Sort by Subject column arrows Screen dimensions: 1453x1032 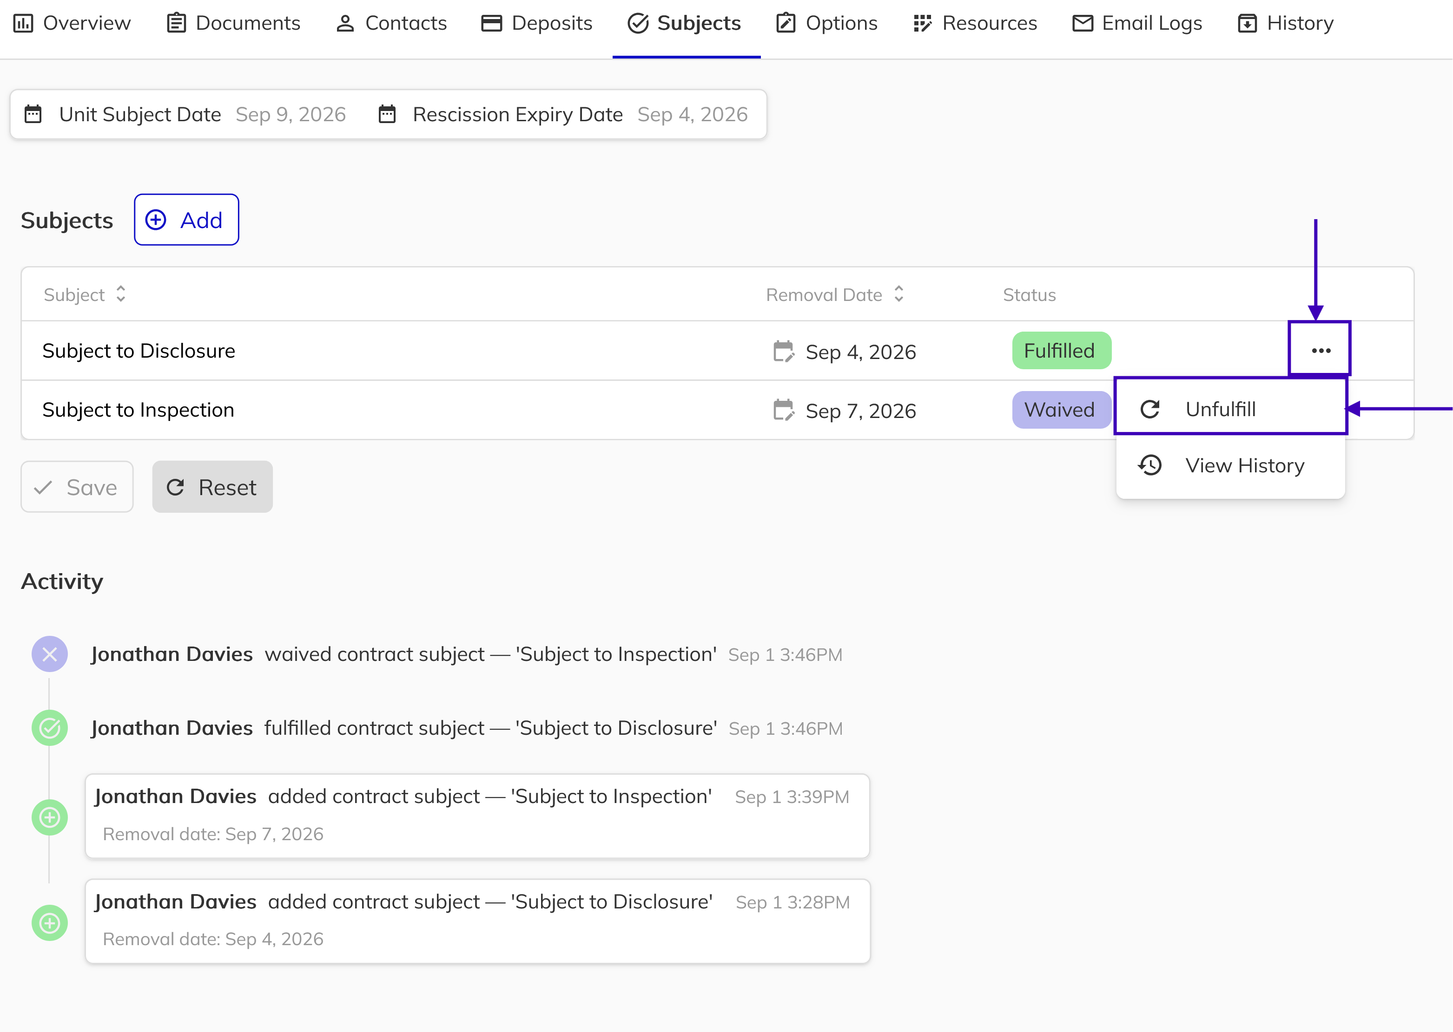tap(121, 294)
